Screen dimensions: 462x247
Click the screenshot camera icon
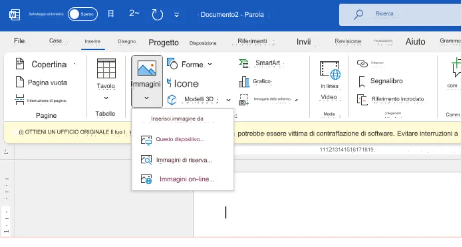tap(244, 100)
